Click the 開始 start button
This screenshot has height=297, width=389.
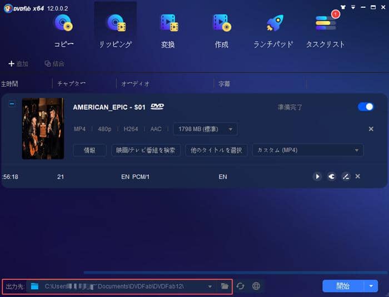pos(343,286)
